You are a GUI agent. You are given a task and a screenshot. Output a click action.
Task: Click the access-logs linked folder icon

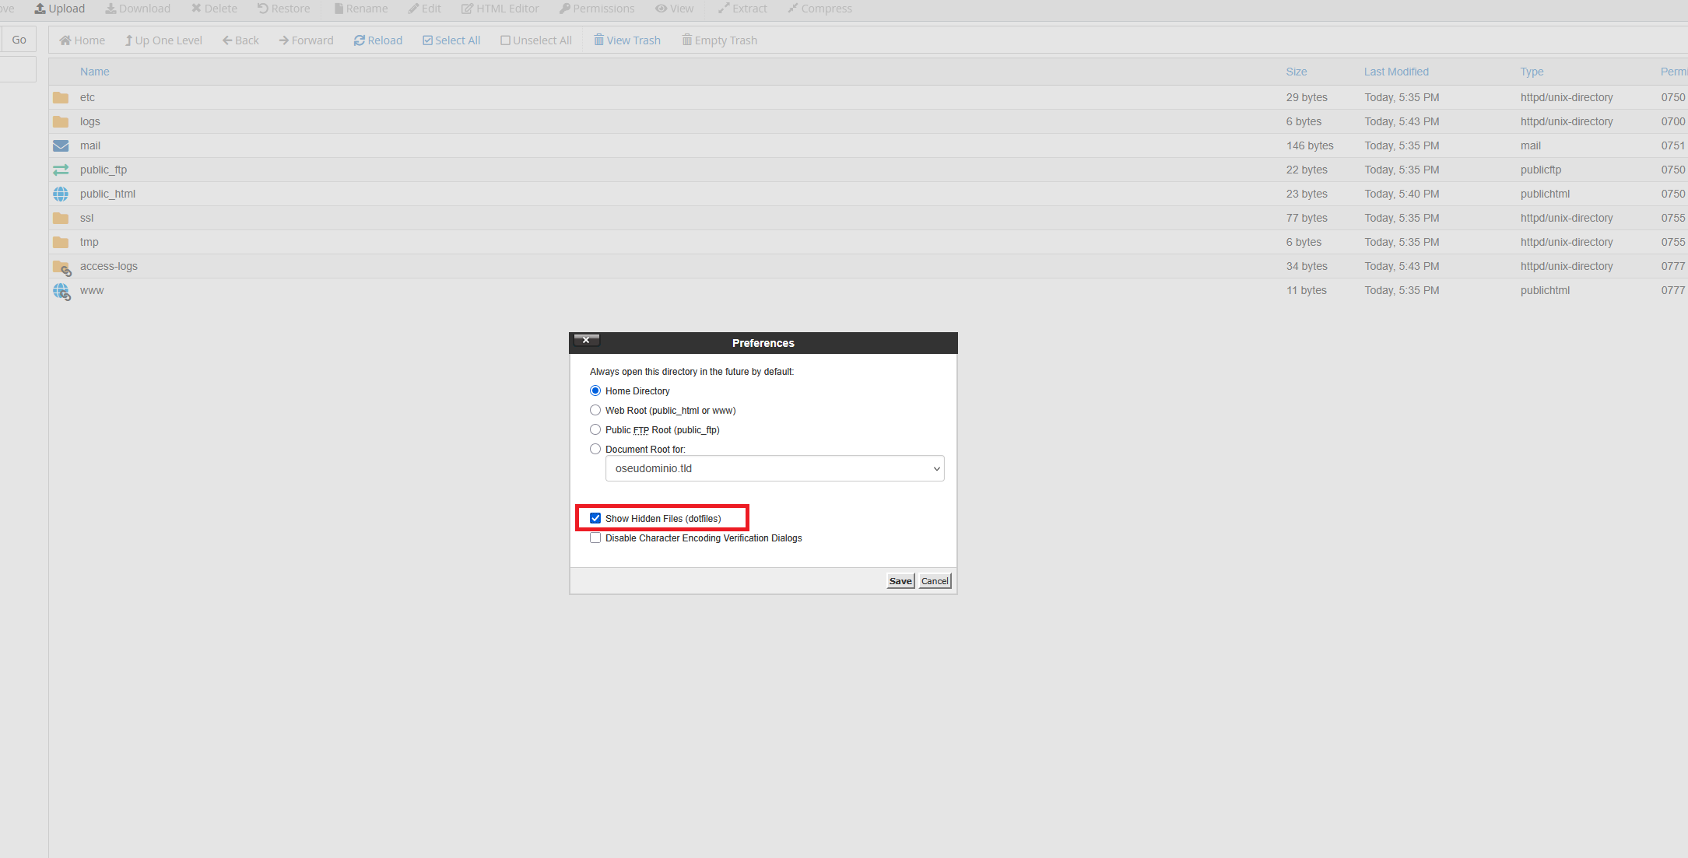coord(61,267)
